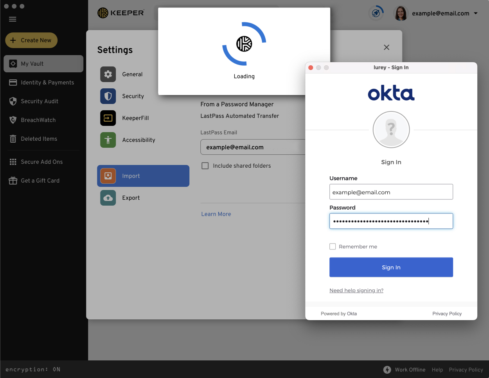
Task: Open the Import settings tab
Action: point(143,176)
